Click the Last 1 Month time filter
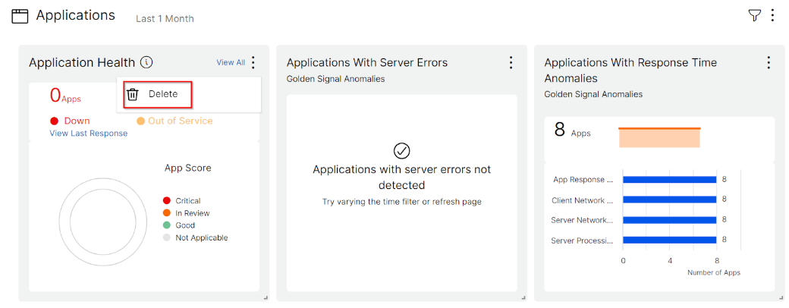Image resolution: width=789 pixels, height=308 pixels. (165, 19)
